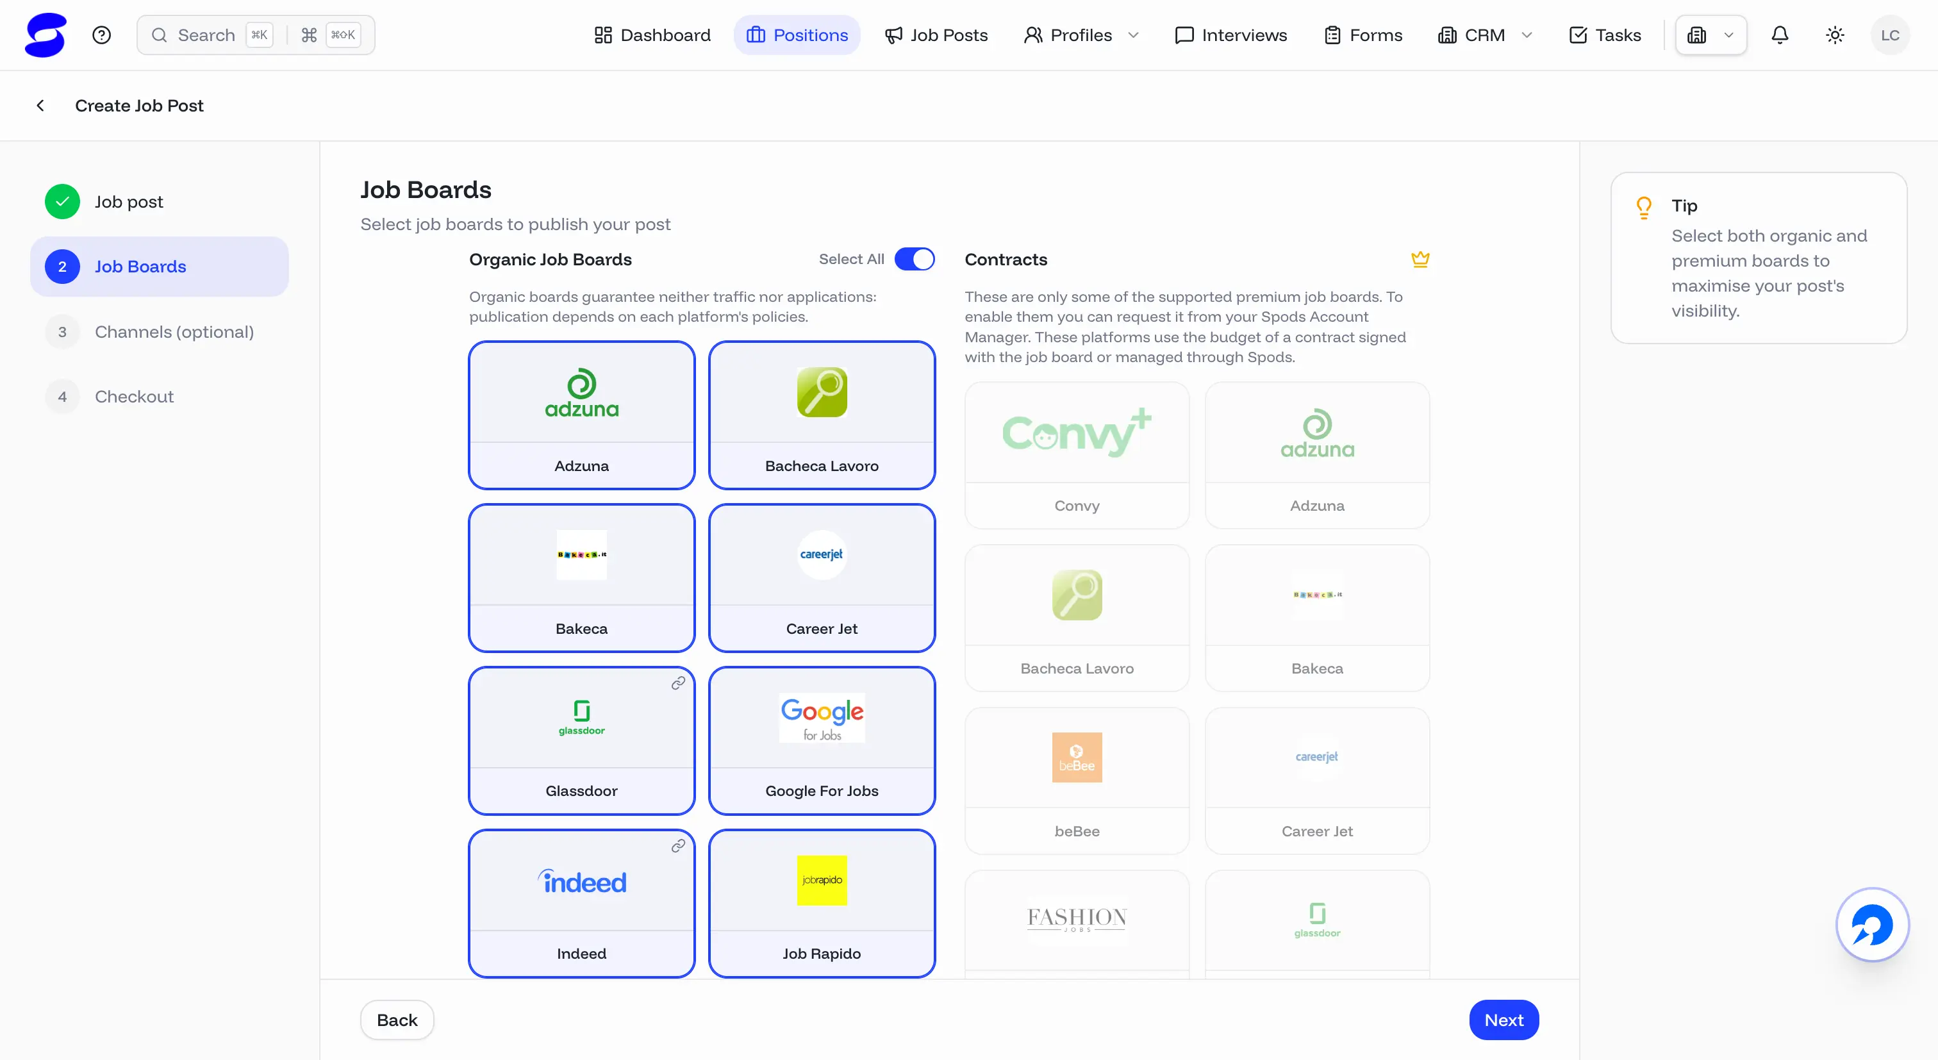Click the Back button
This screenshot has height=1060, width=1938.
[397, 1020]
